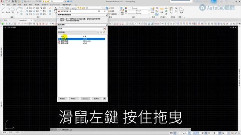
Task: Click the Offset icon in Modify panel
Action: tap(50, 14)
